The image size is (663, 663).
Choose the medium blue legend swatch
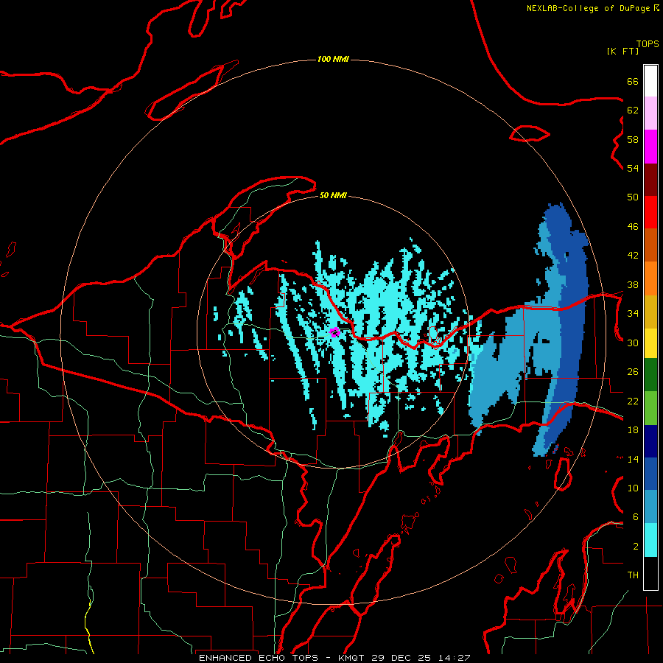[x=650, y=474]
